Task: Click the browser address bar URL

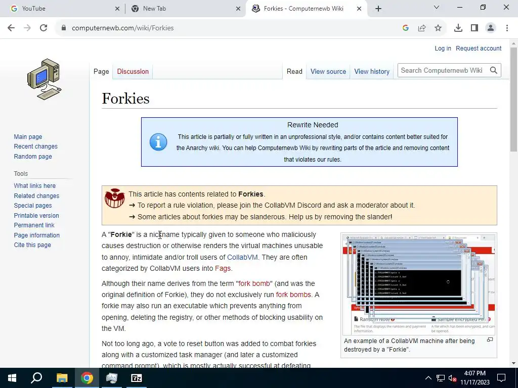Action: tap(122, 28)
